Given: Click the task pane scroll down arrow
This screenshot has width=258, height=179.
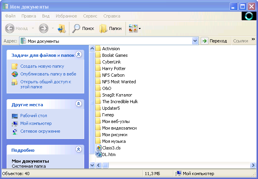Looking at the screenshot, I should [92, 165].
